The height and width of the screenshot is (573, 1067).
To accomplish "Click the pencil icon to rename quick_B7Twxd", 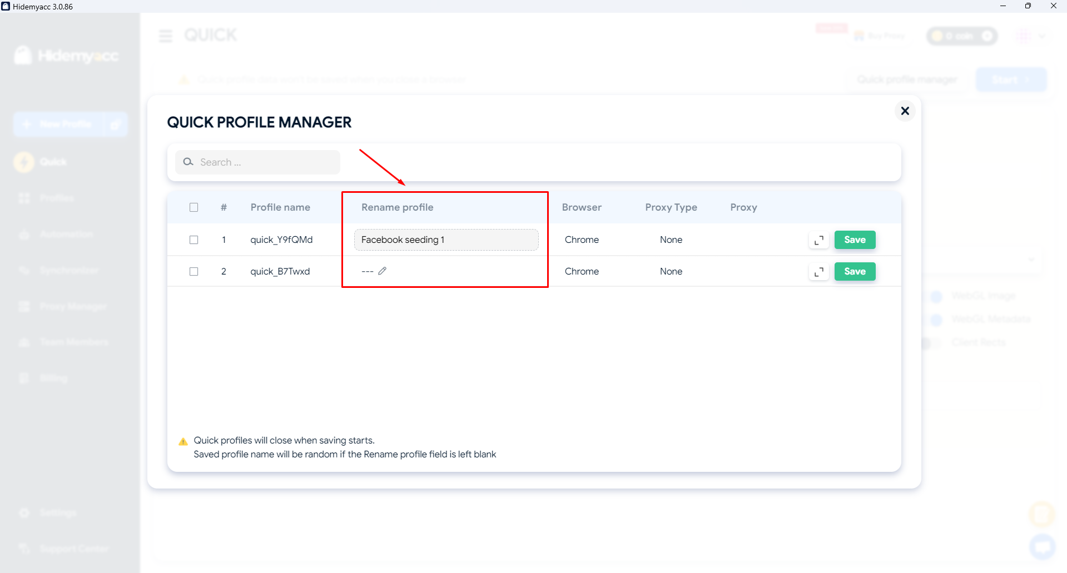I will coord(382,271).
